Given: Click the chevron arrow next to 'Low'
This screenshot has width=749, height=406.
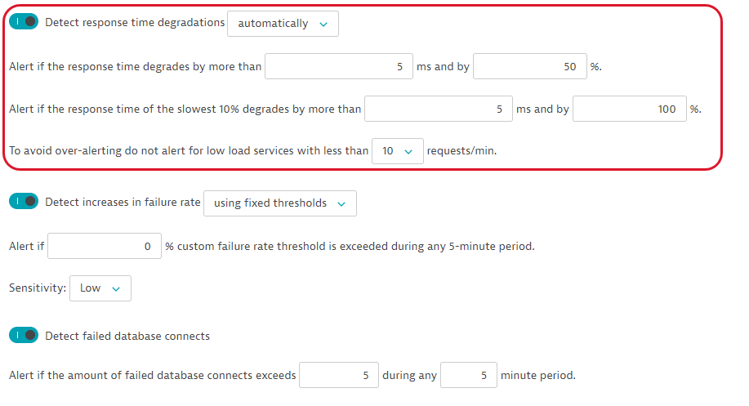Looking at the screenshot, I should point(115,288).
